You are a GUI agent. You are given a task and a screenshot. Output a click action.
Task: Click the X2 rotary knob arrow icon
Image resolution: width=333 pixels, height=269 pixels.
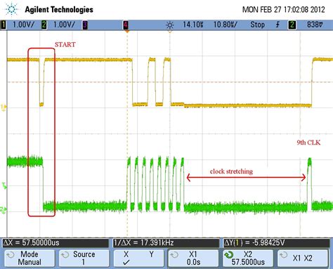[x=230, y=255]
